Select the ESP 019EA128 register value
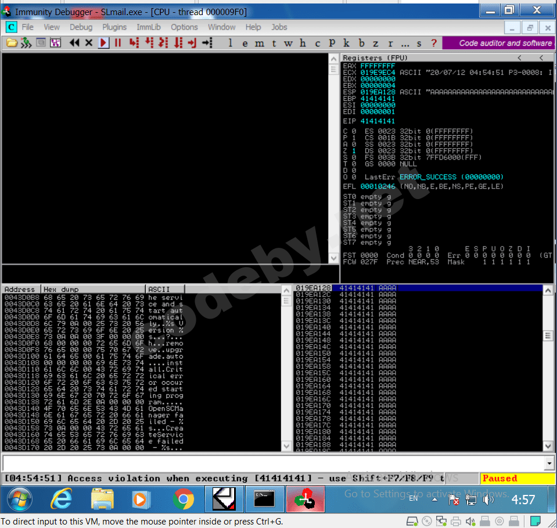 point(378,92)
